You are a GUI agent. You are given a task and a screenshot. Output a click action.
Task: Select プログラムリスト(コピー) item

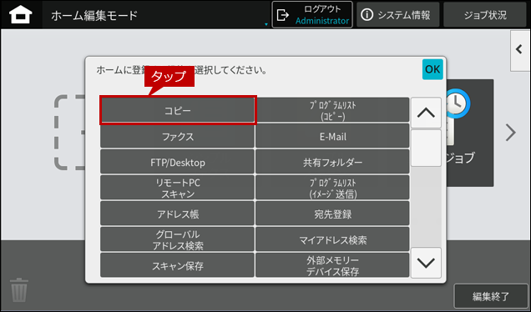tap(332, 110)
